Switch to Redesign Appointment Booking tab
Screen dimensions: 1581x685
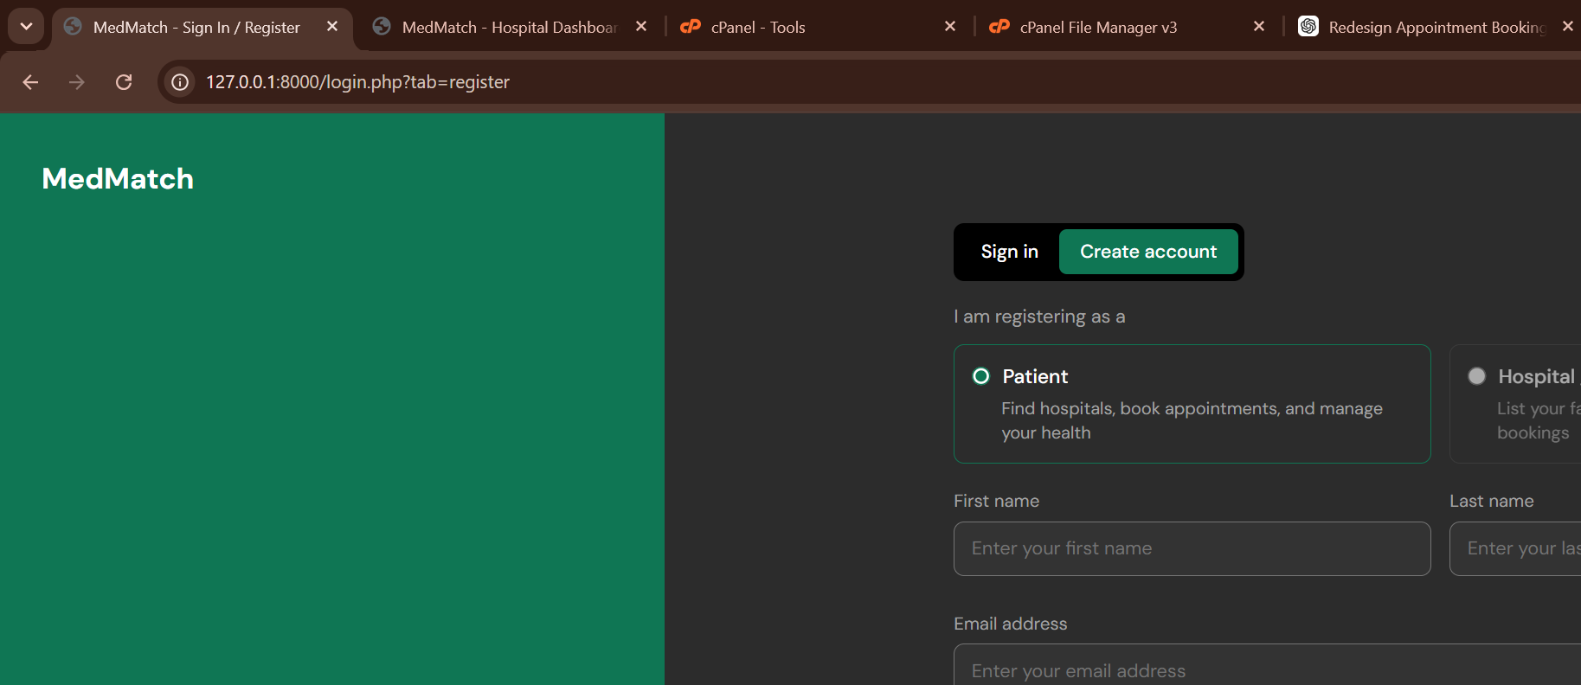1436,28
